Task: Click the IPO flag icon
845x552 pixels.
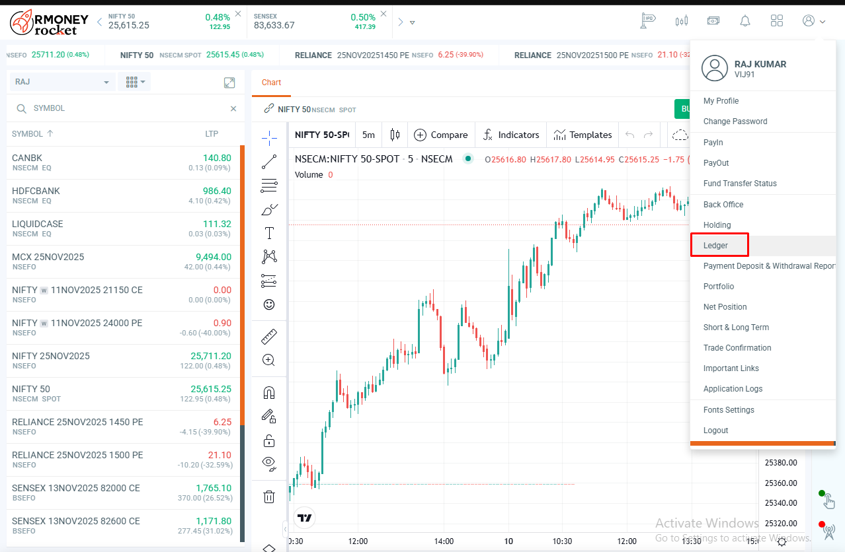Action: tap(647, 21)
